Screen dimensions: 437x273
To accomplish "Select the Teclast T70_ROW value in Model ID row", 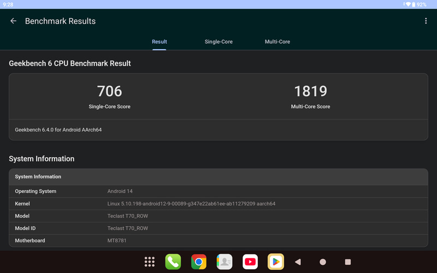I will coord(128,228).
